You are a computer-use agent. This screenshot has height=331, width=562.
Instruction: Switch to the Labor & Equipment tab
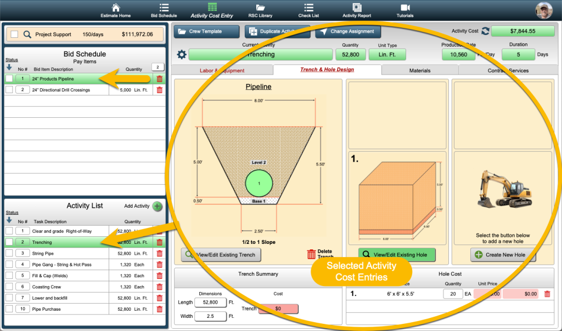[x=222, y=70]
